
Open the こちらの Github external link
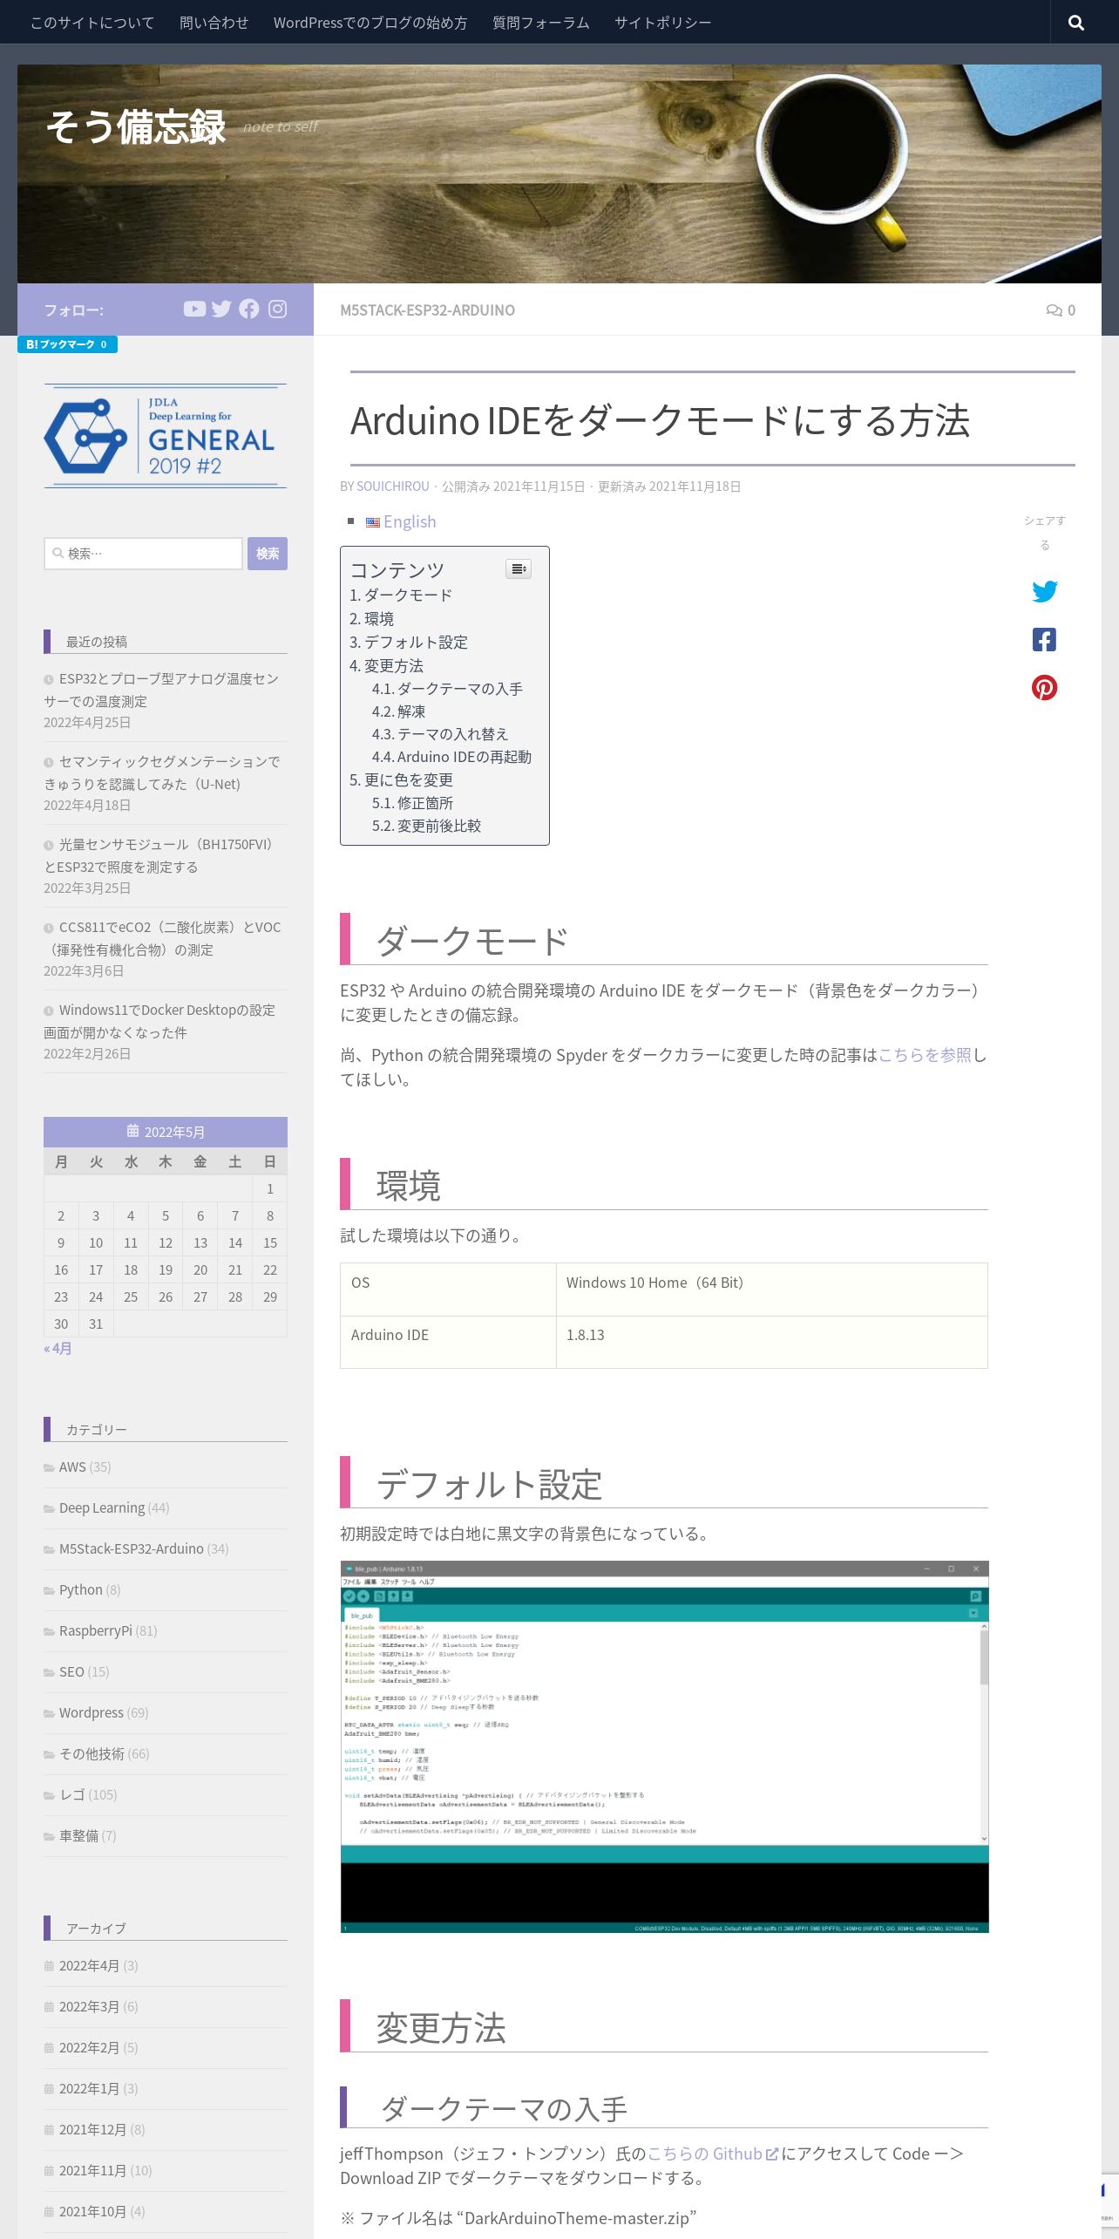pyautogui.click(x=713, y=2154)
